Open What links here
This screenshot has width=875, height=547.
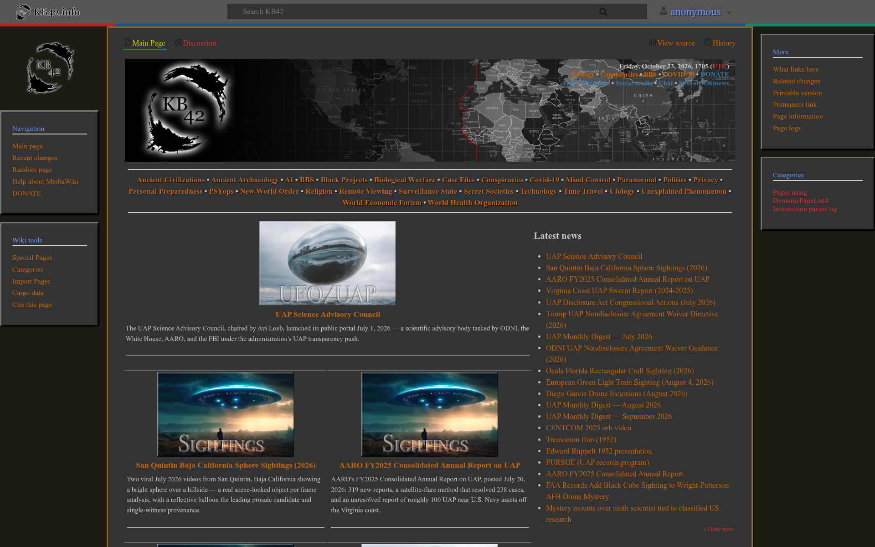click(796, 69)
